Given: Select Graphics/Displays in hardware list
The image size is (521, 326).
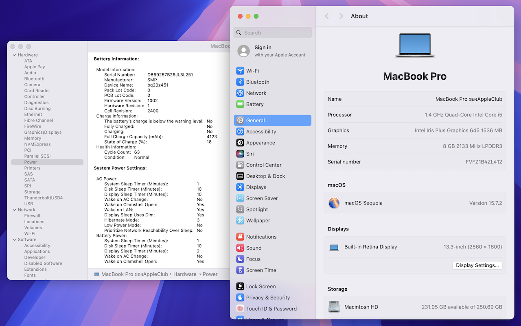Looking at the screenshot, I should pyautogui.click(x=43, y=133).
